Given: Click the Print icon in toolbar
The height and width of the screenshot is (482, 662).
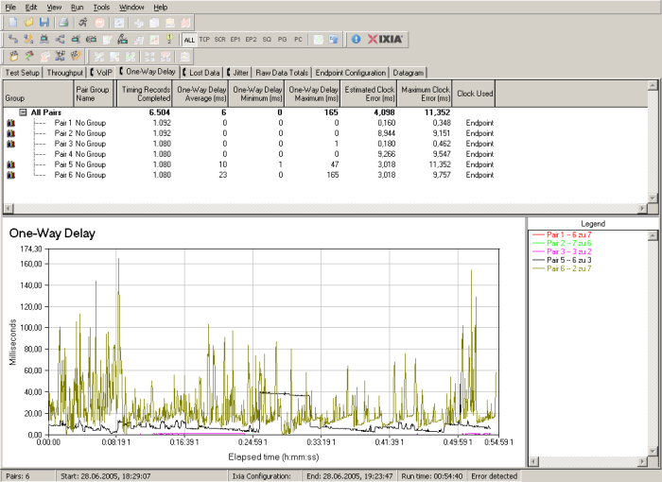Looking at the screenshot, I should 63,22.
